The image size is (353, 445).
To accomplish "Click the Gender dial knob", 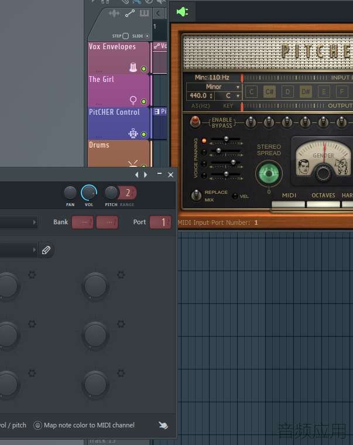I will (324, 173).
